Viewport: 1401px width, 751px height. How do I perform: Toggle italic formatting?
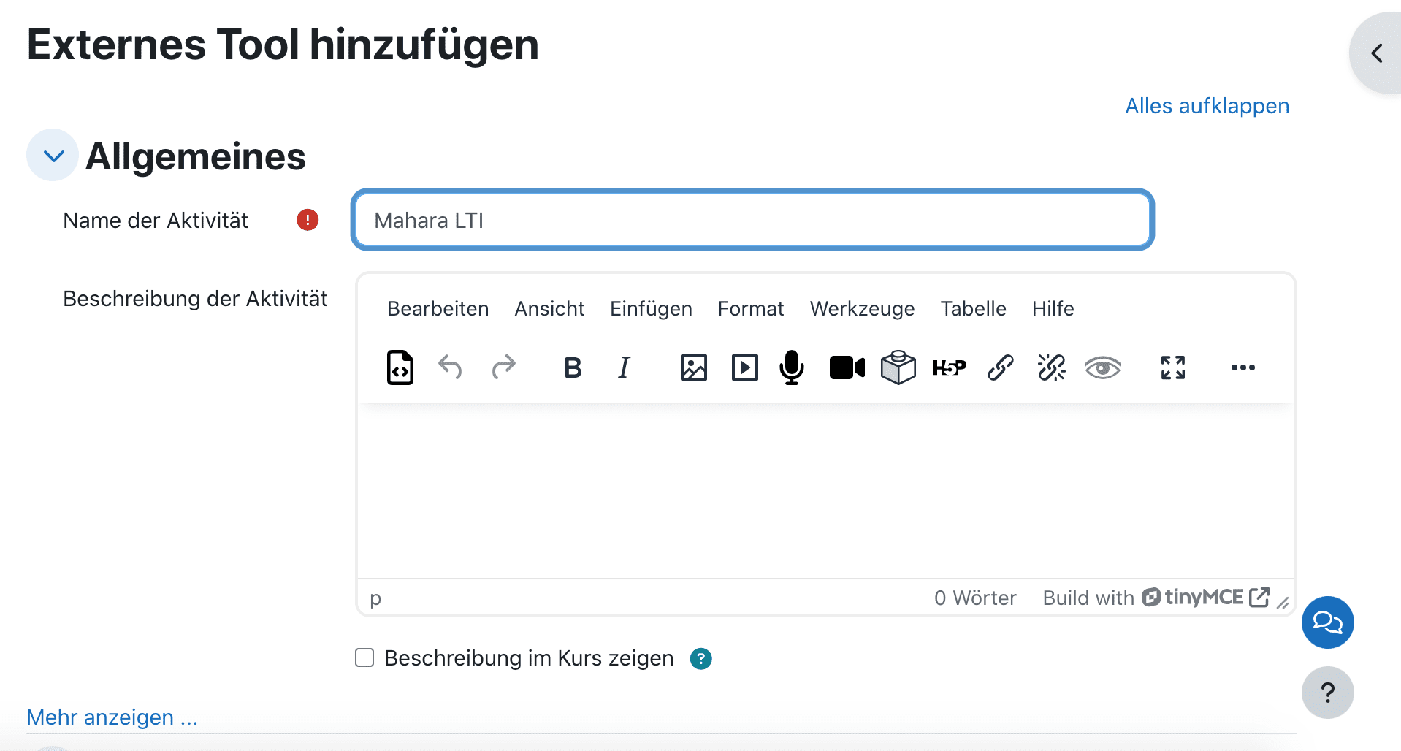(624, 367)
